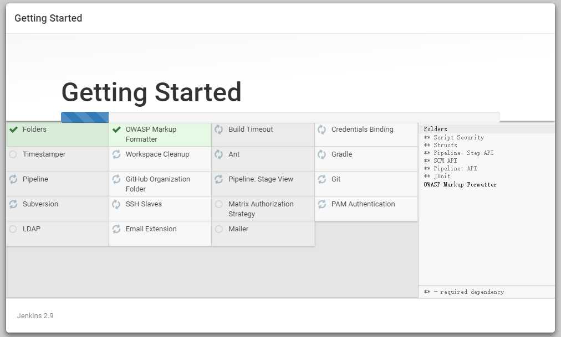
Task: Select the PAM Authentication plugin label
Action: pyautogui.click(x=363, y=204)
